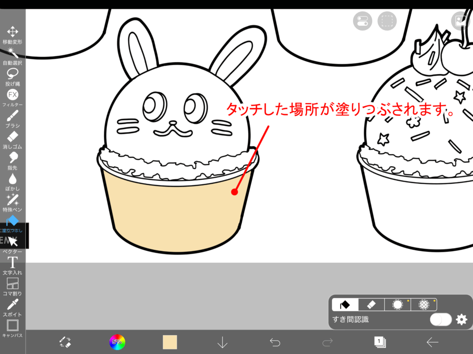Viewport: 473px width, 354px height.
Task: Open the color wheel picker
Action: 117,342
